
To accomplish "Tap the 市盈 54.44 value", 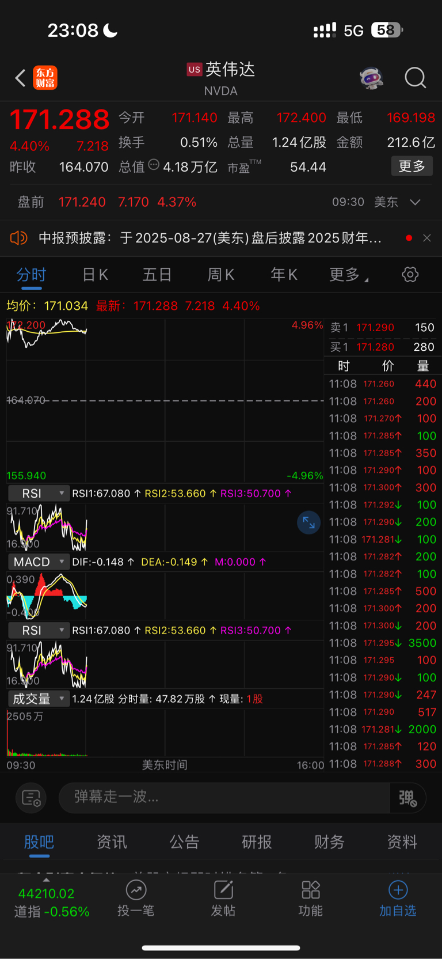I will (x=308, y=167).
